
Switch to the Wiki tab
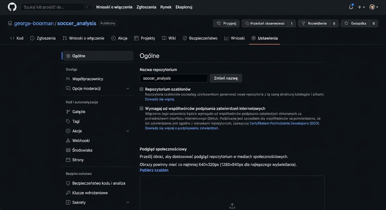click(169, 38)
